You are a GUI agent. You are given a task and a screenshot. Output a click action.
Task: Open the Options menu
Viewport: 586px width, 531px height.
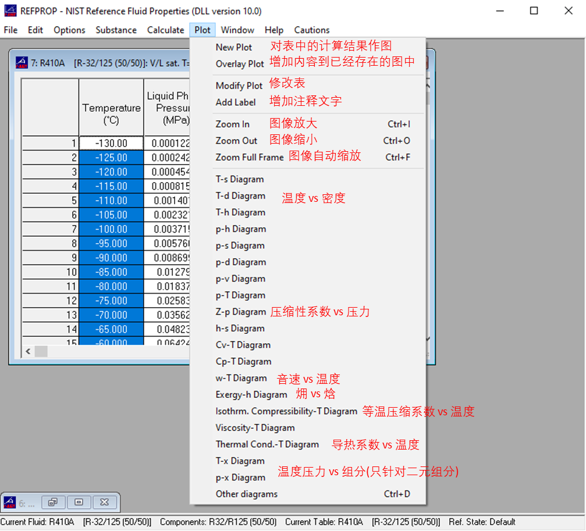(69, 30)
